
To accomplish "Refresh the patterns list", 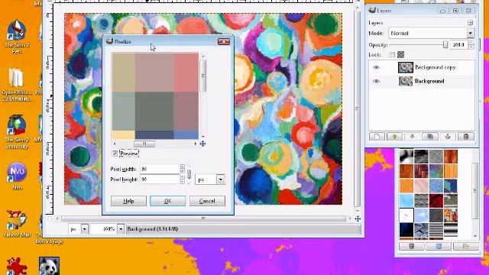I will 439,246.
